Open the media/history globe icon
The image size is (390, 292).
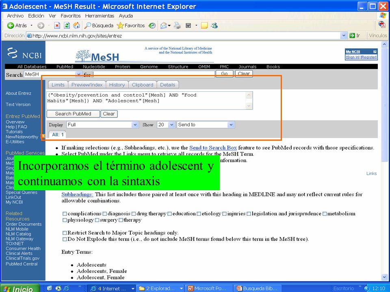tap(152, 25)
